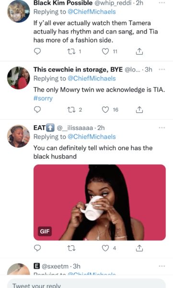Image resolution: width=173 pixels, height=288 pixels.
Task: Open more options for cewchie tweet
Action: click(161, 69)
